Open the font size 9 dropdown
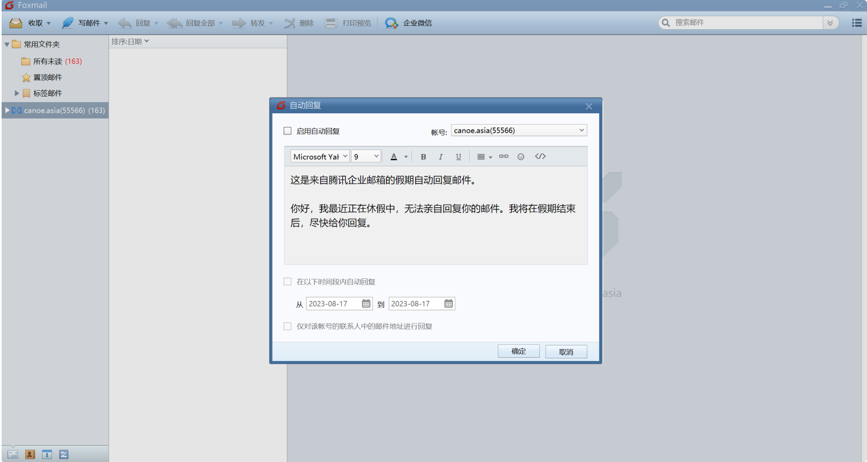 coord(367,157)
